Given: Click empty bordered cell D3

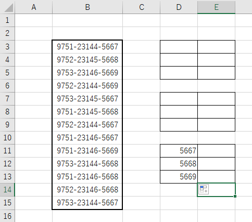Looking at the screenshot, I should pos(179,47).
